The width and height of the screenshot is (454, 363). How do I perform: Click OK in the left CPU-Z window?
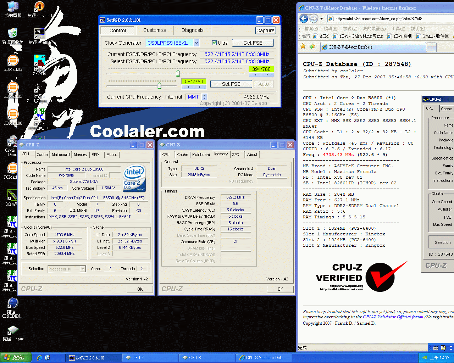[140, 289]
